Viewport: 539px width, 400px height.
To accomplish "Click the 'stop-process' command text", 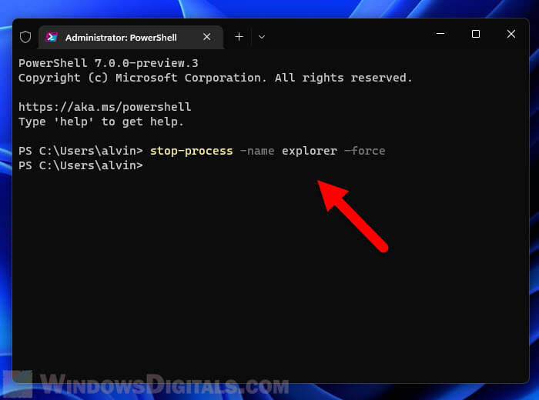I will point(192,151).
